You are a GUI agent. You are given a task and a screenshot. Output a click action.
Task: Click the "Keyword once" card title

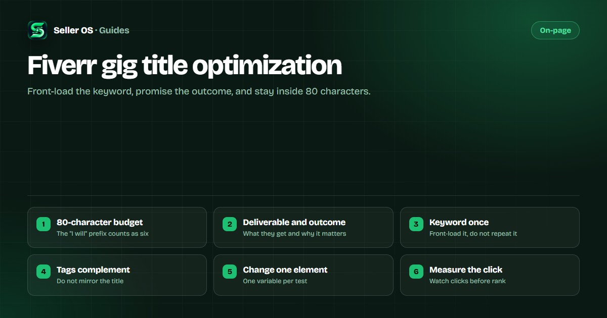click(459, 222)
